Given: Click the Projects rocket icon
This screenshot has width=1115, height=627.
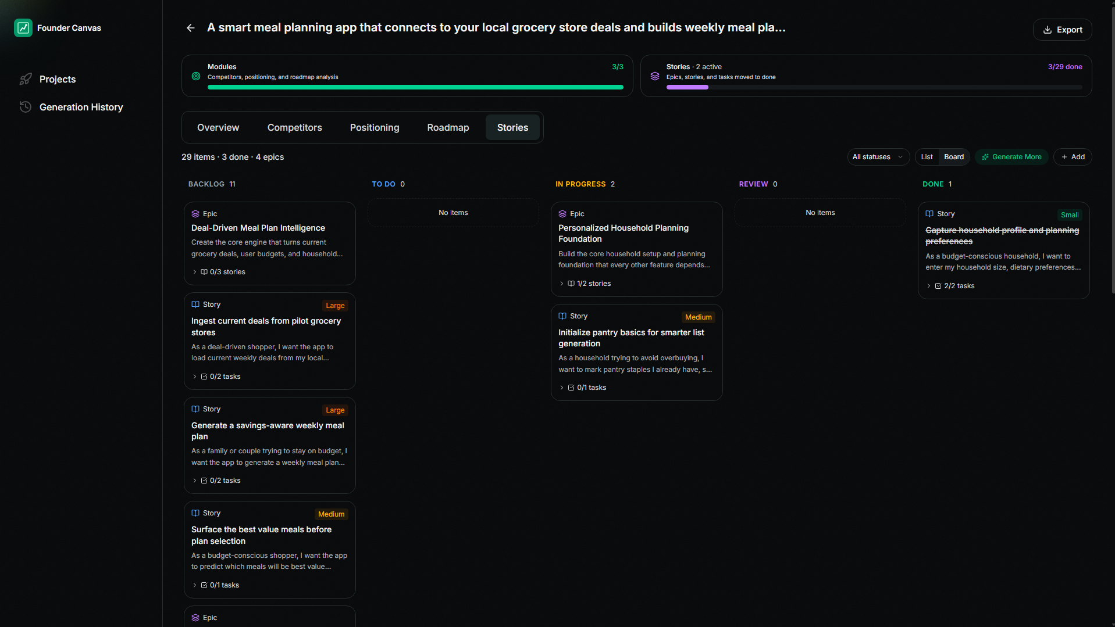Looking at the screenshot, I should pyautogui.click(x=26, y=79).
